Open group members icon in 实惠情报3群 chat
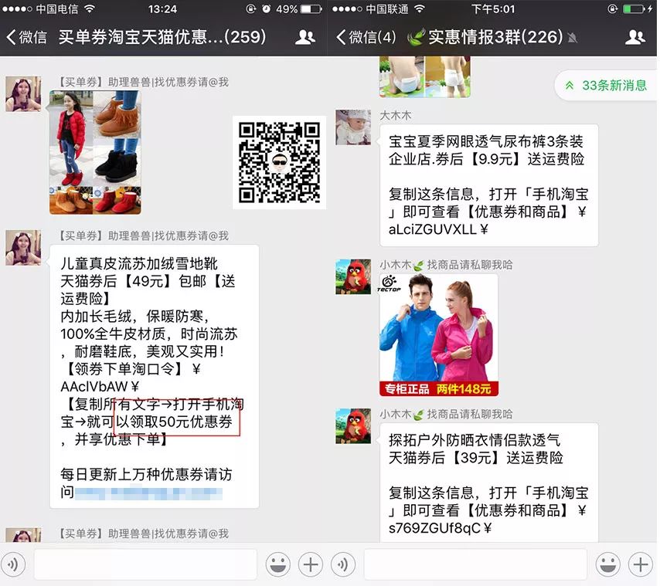Screen dimensions: 660x586 point(635,37)
